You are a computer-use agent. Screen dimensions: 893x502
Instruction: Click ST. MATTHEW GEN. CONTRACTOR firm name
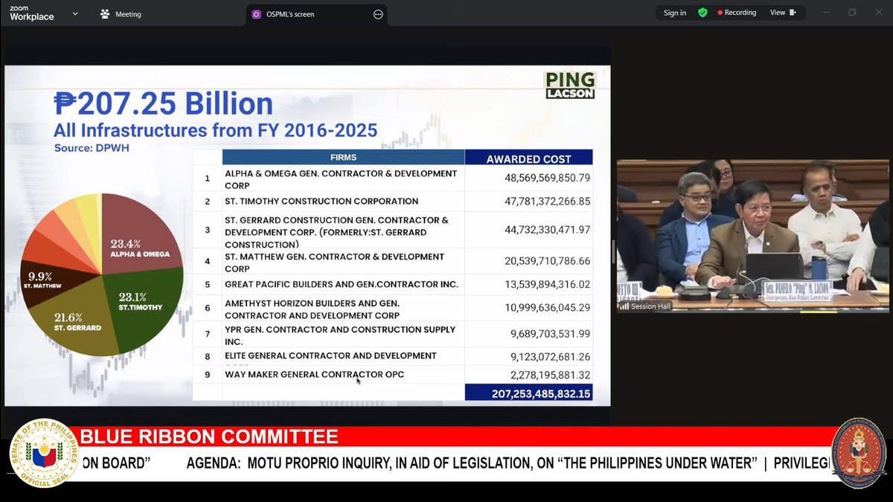pyautogui.click(x=334, y=262)
